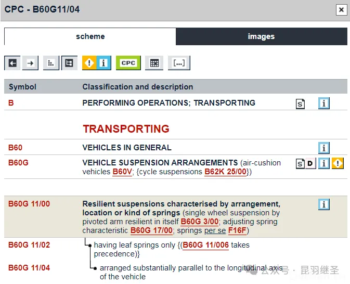Expand the [...] references toggle in toolbar

[179, 63]
